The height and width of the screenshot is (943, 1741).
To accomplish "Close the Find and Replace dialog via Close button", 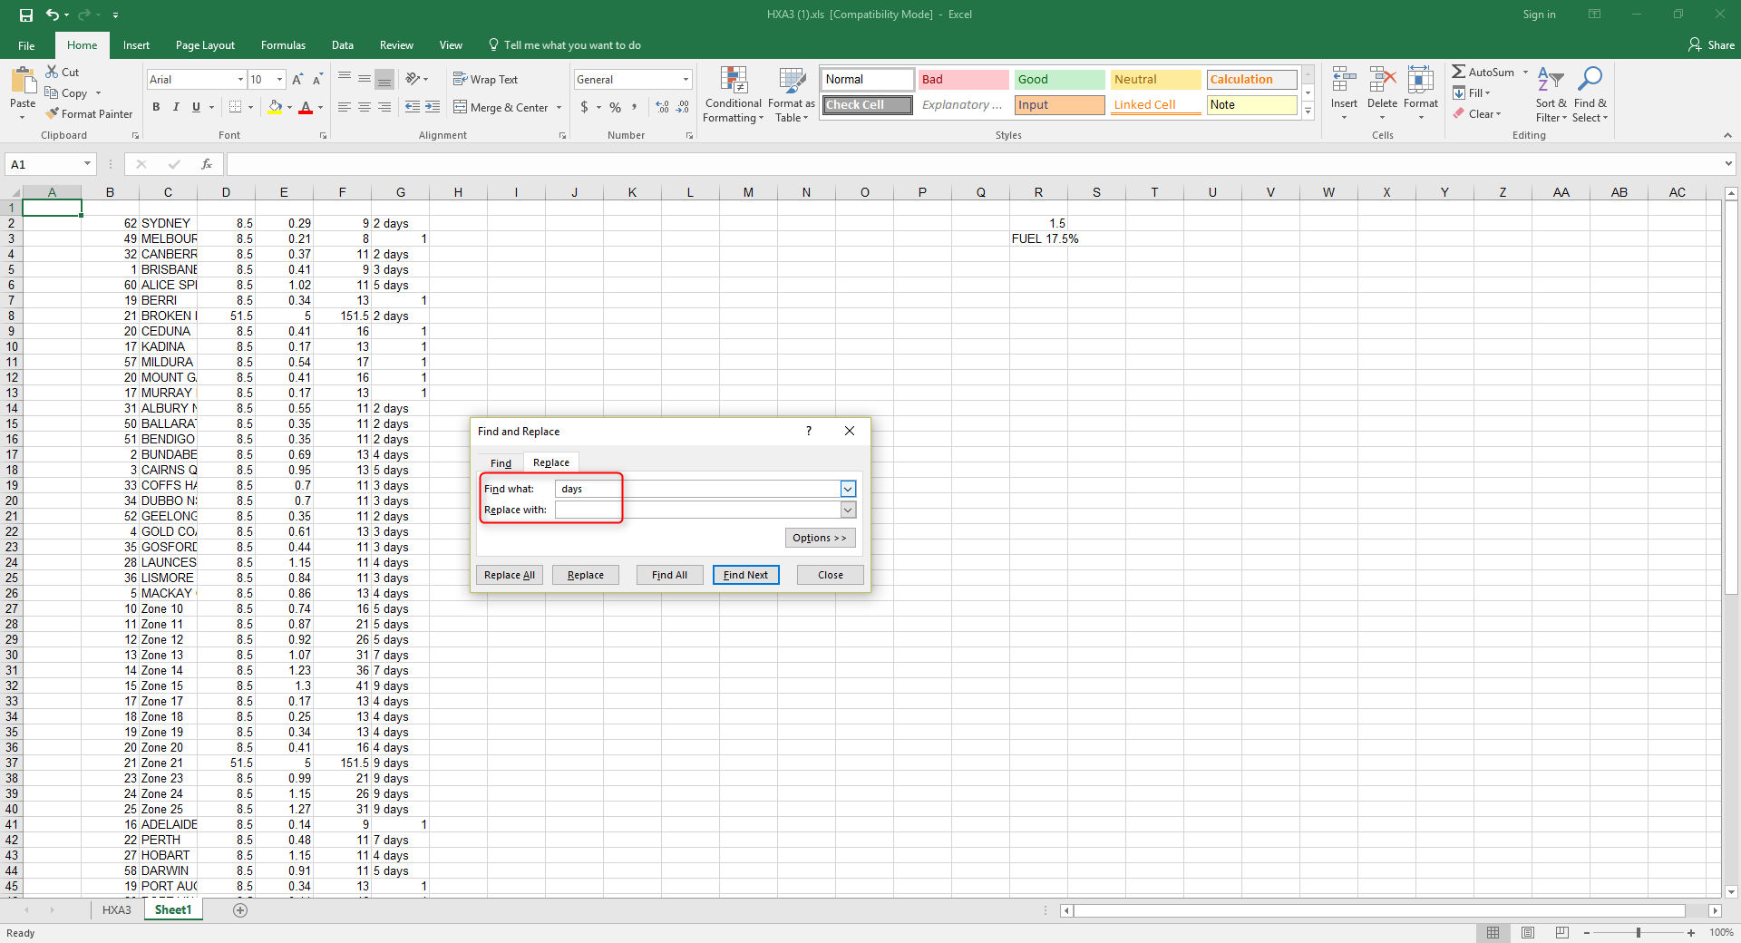I will 830,575.
